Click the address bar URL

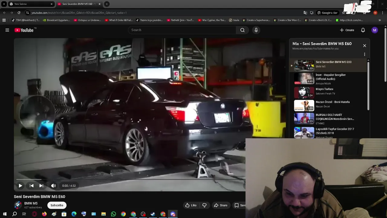[79, 13]
